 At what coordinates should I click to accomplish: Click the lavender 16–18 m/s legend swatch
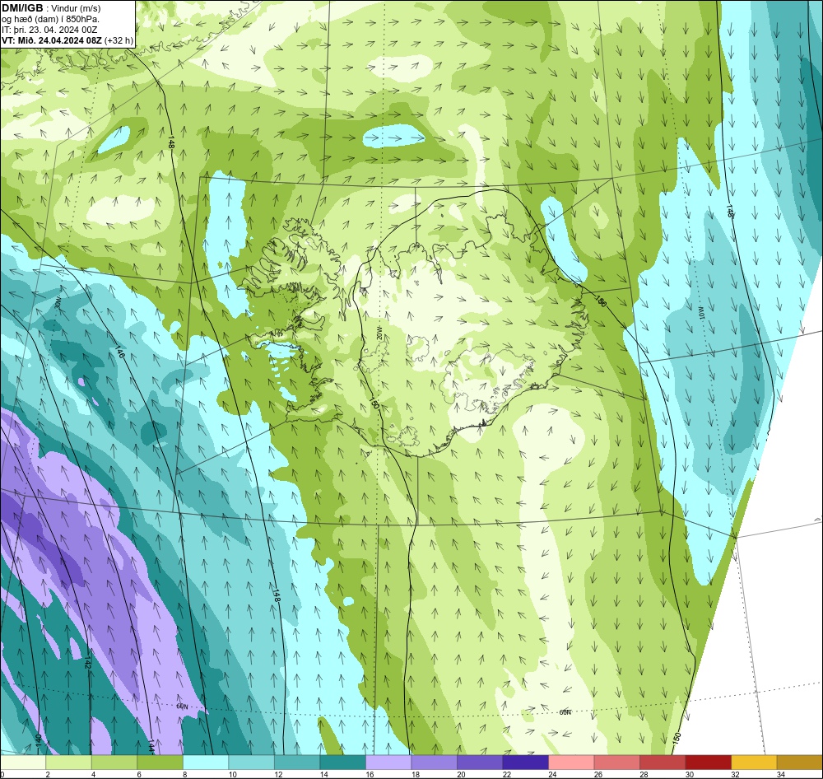click(x=388, y=763)
